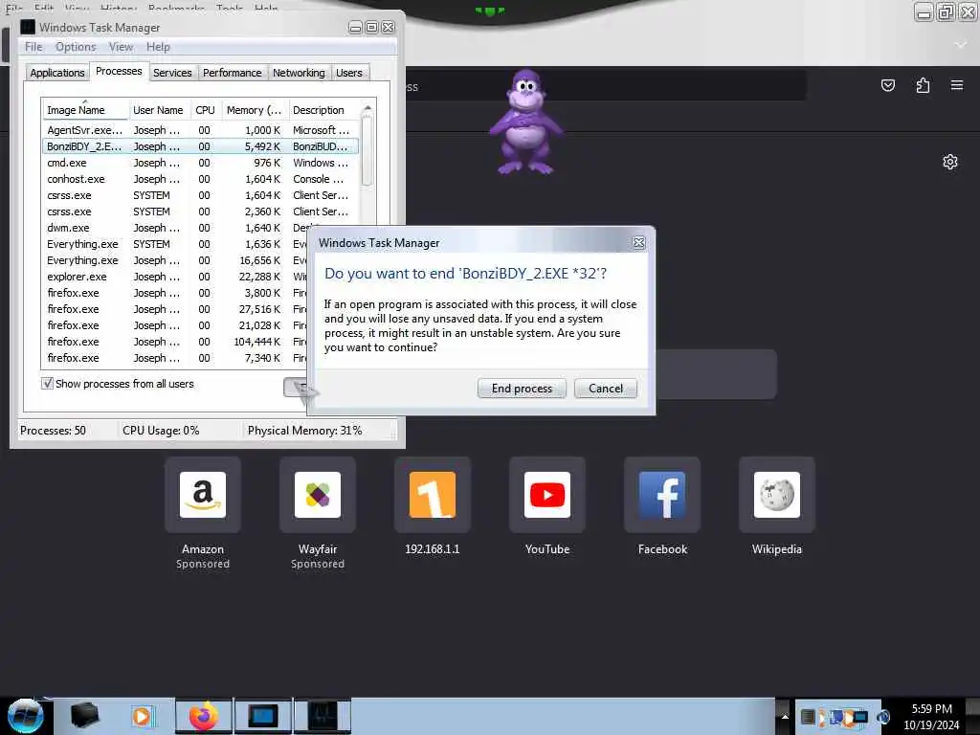Image resolution: width=980 pixels, height=735 pixels.
Task: Select firefox.exe row using 3,800 K
Action: tap(175, 293)
